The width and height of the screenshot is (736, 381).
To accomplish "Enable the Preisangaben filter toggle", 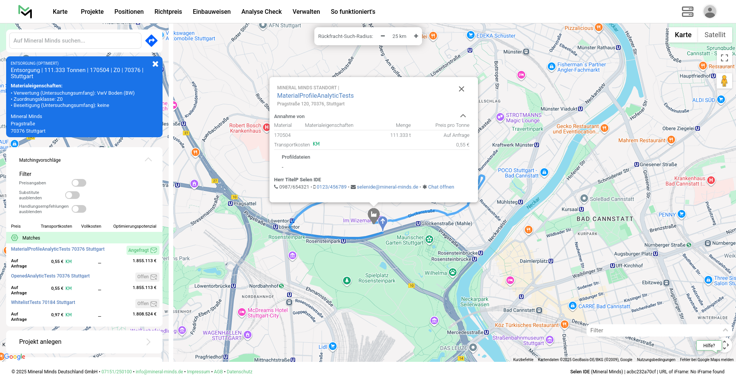I will [79, 183].
